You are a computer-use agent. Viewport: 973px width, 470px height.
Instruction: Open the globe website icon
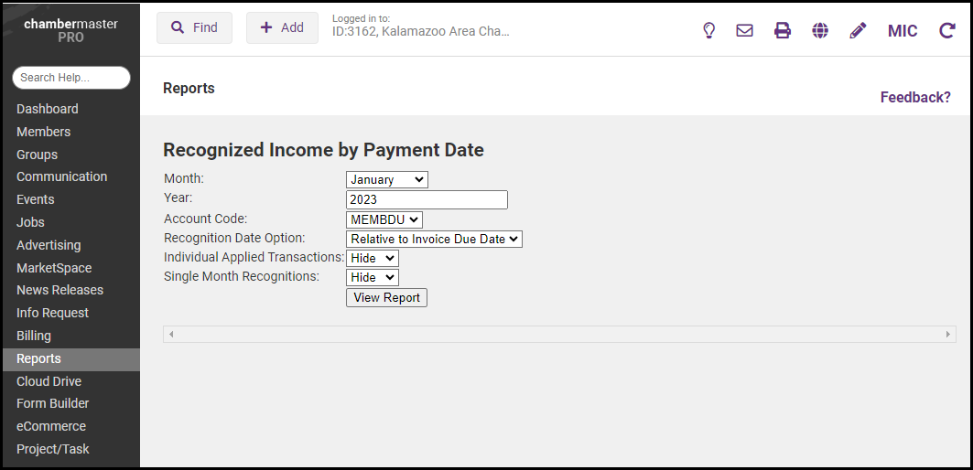pyautogui.click(x=820, y=30)
